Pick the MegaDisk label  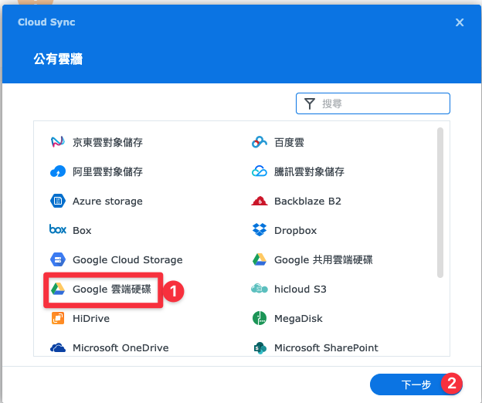tap(298, 319)
